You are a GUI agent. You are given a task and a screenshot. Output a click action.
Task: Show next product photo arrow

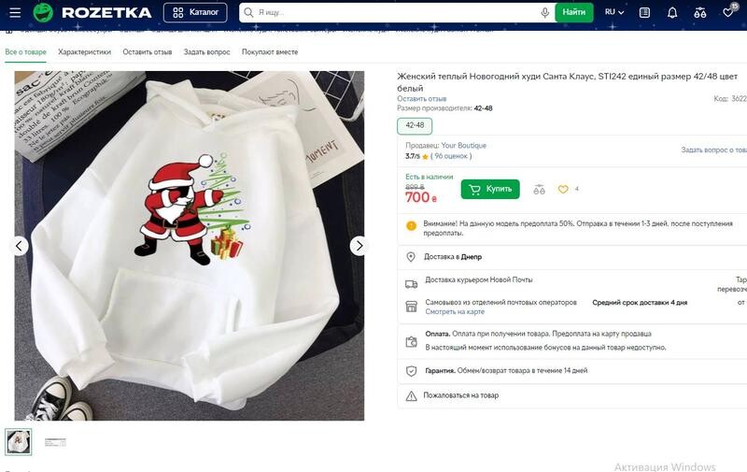tap(359, 246)
